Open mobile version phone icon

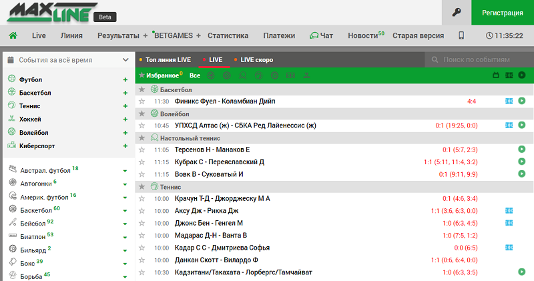click(x=461, y=35)
